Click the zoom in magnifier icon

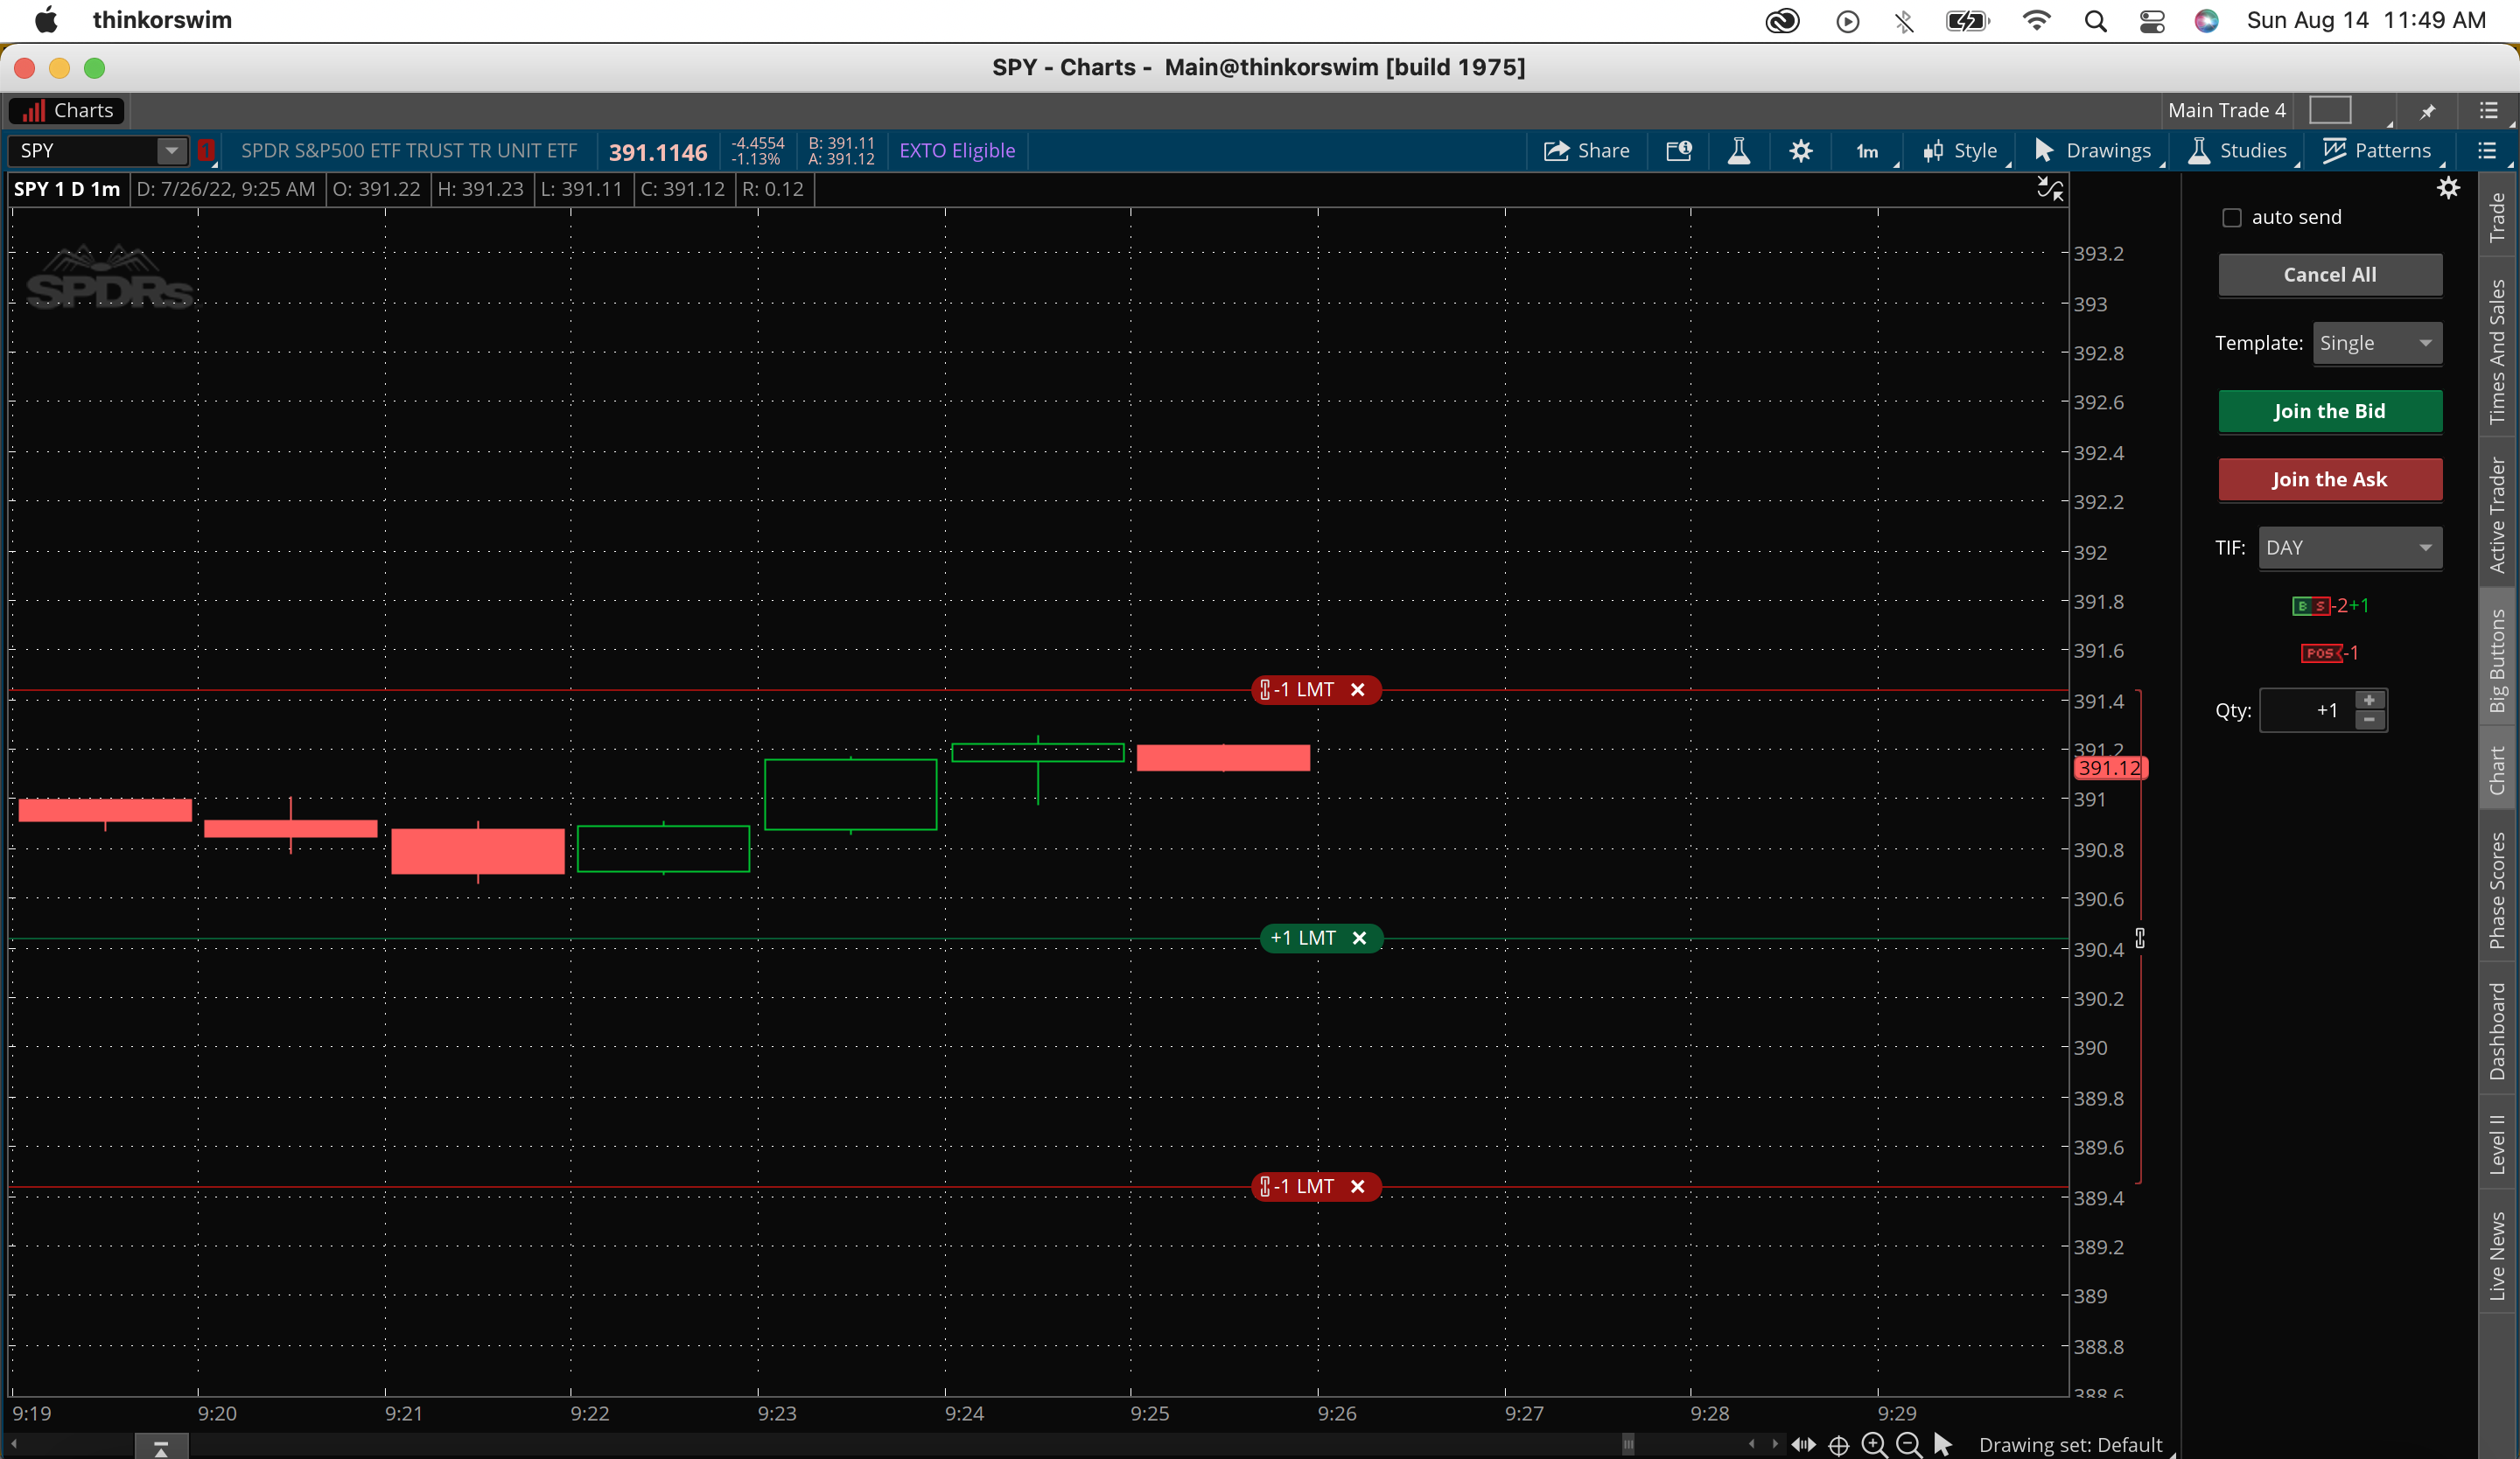pyautogui.click(x=1873, y=1444)
